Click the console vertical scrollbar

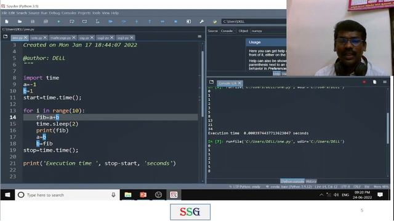(x=388, y=128)
